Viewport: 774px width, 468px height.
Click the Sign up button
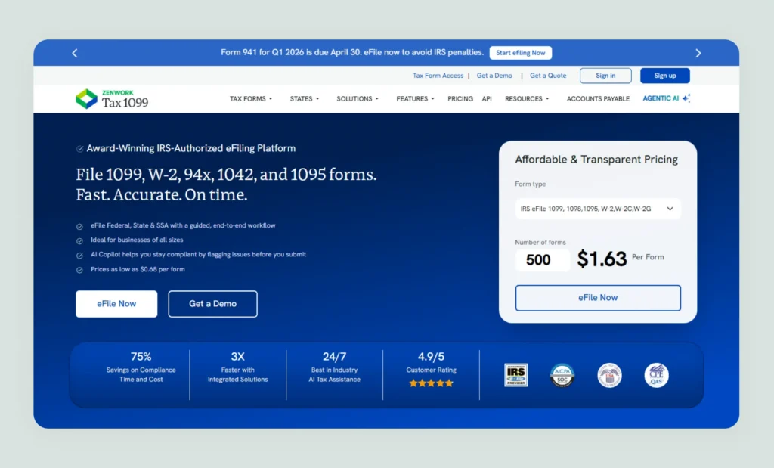pos(665,76)
